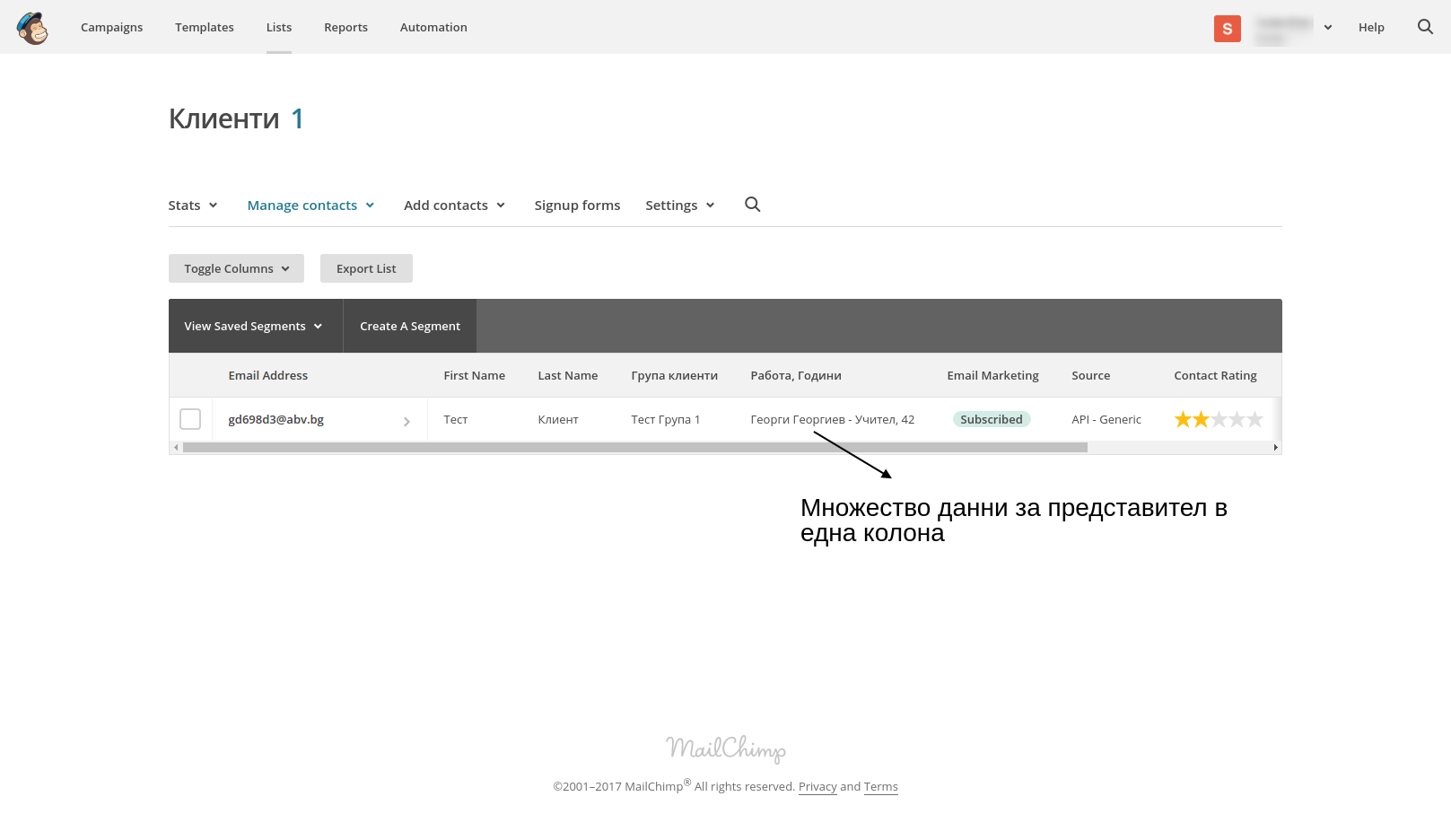Open the Privacy link in footer
Viewport: 1451px width, 840px height.
tap(817, 787)
